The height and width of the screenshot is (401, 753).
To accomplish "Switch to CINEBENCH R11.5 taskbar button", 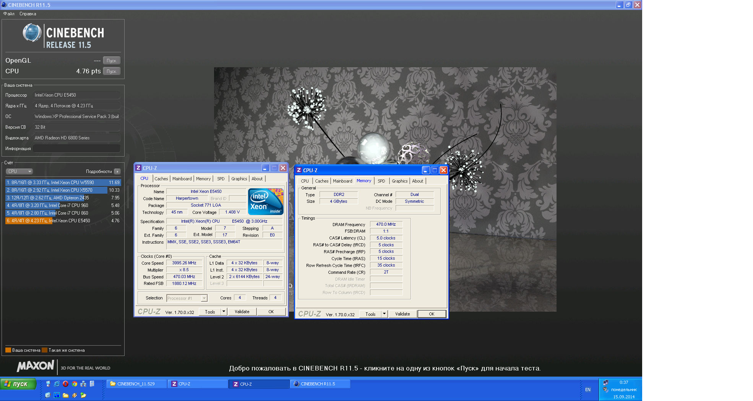I will coord(320,384).
